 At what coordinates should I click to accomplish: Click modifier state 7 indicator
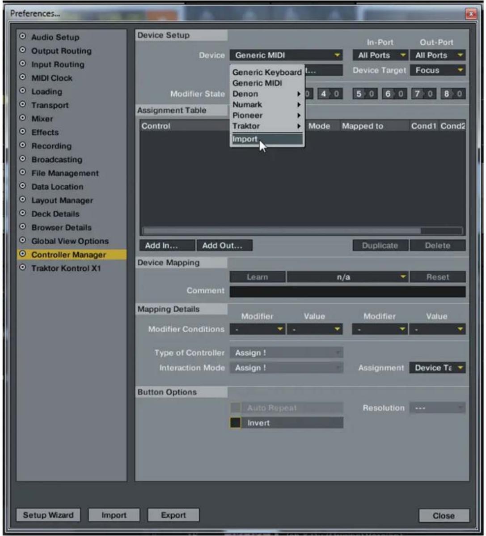click(423, 94)
